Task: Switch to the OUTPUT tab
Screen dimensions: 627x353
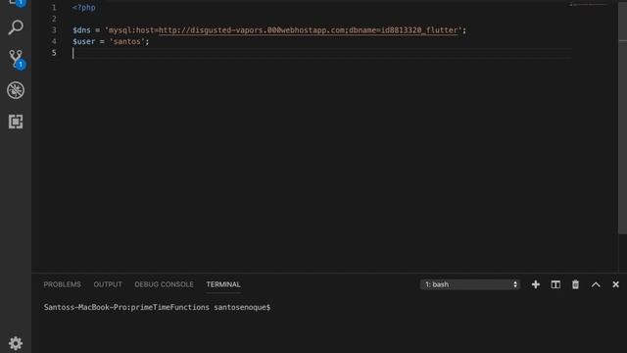Action: [108, 284]
